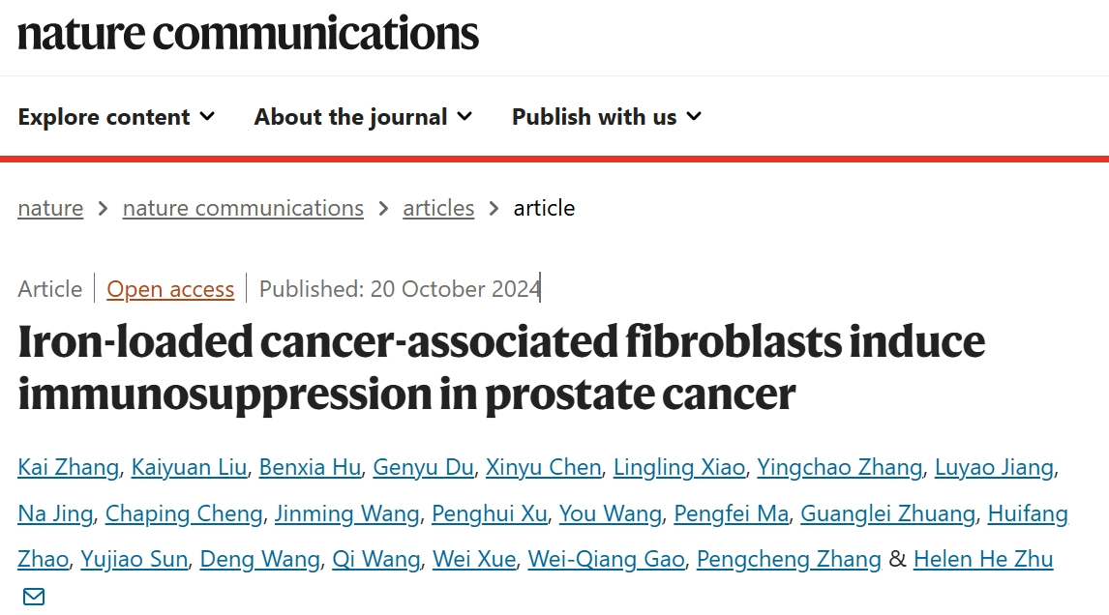Expand the Explore content dropdown

(x=116, y=117)
